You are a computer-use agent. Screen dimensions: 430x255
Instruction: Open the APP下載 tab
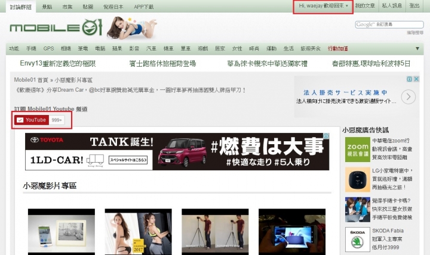click(x=144, y=7)
